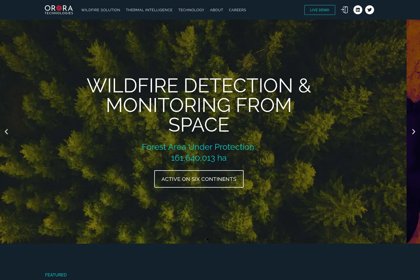Click the login arrow icon
Viewport: 420px width, 280px height.
pyautogui.click(x=344, y=10)
